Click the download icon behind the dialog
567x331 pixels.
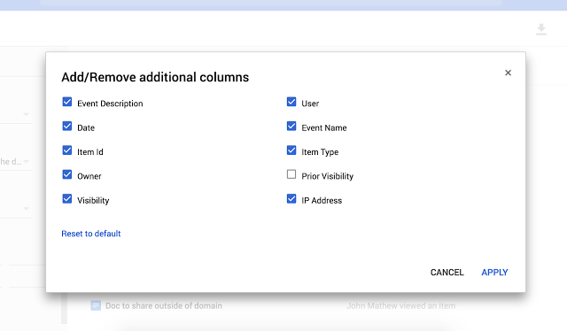(541, 29)
